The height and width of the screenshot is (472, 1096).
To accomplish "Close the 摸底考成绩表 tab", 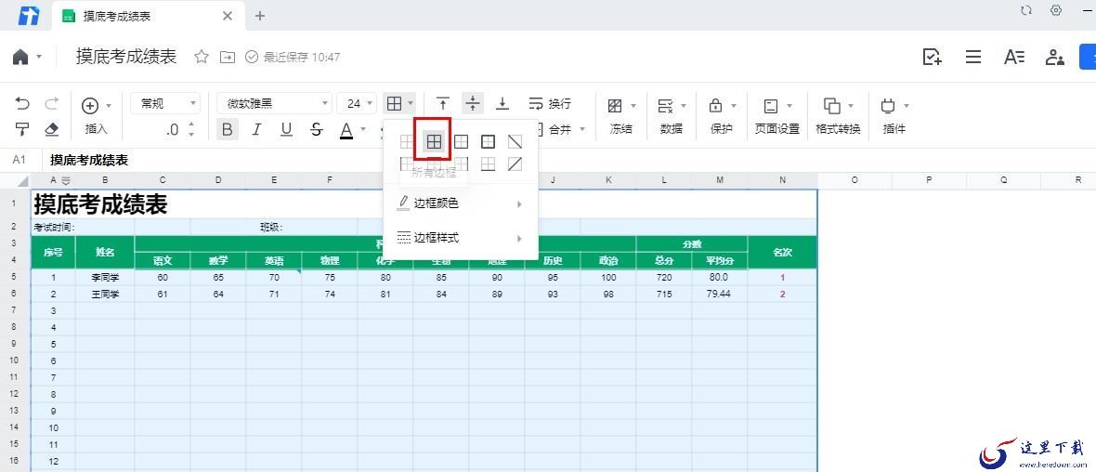I will (x=228, y=16).
